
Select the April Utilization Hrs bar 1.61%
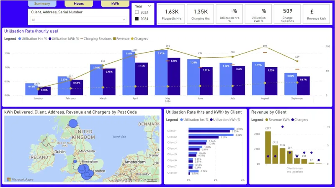(129, 73)
